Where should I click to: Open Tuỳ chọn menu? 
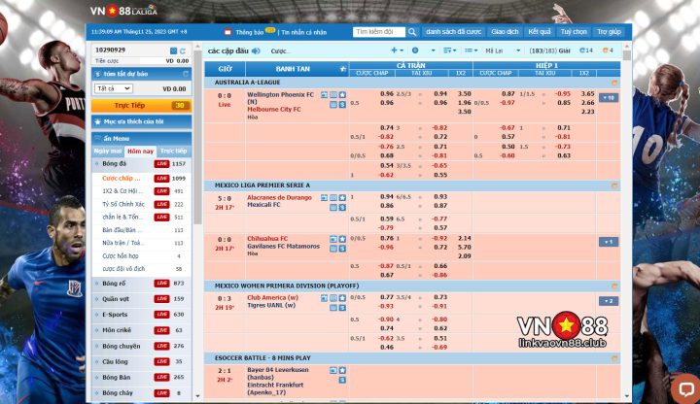574,32
